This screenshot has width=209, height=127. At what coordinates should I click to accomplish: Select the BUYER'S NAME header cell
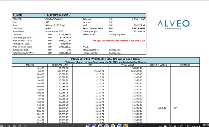coord(57,15)
